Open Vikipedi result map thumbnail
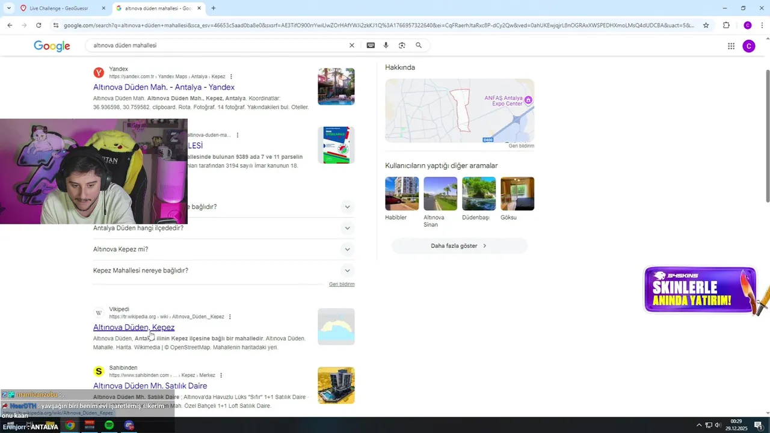 (x=336, y=327)
